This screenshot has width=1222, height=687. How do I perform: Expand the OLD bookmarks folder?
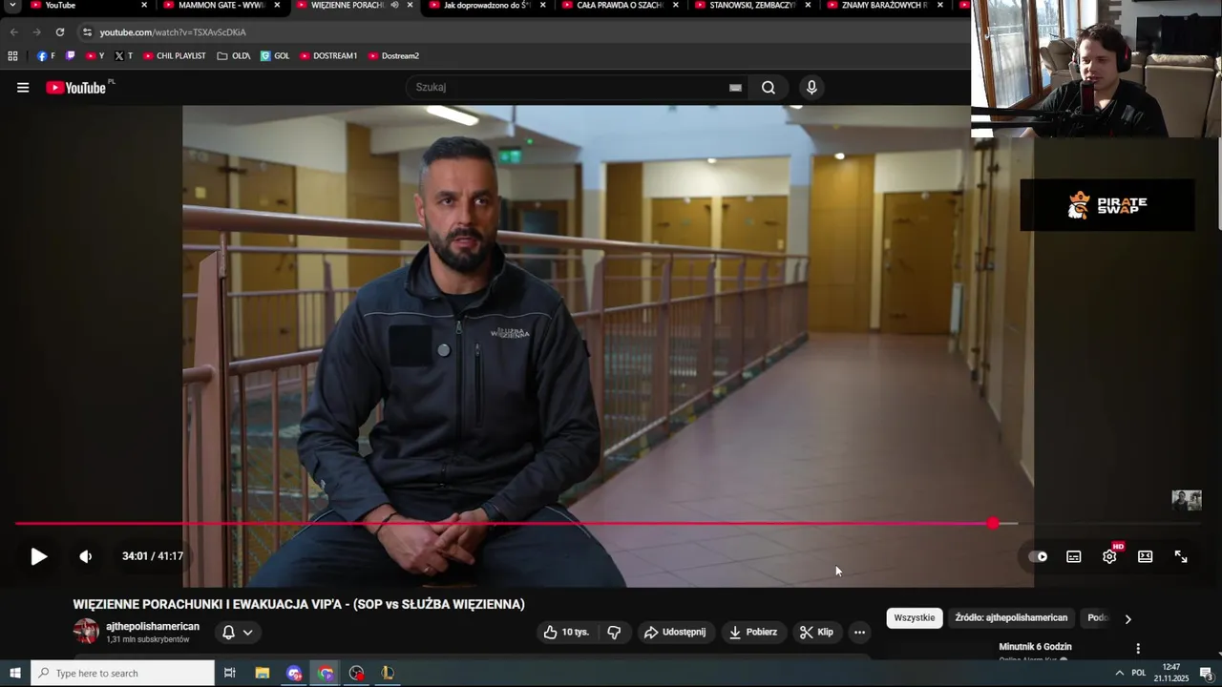point(234,56)
